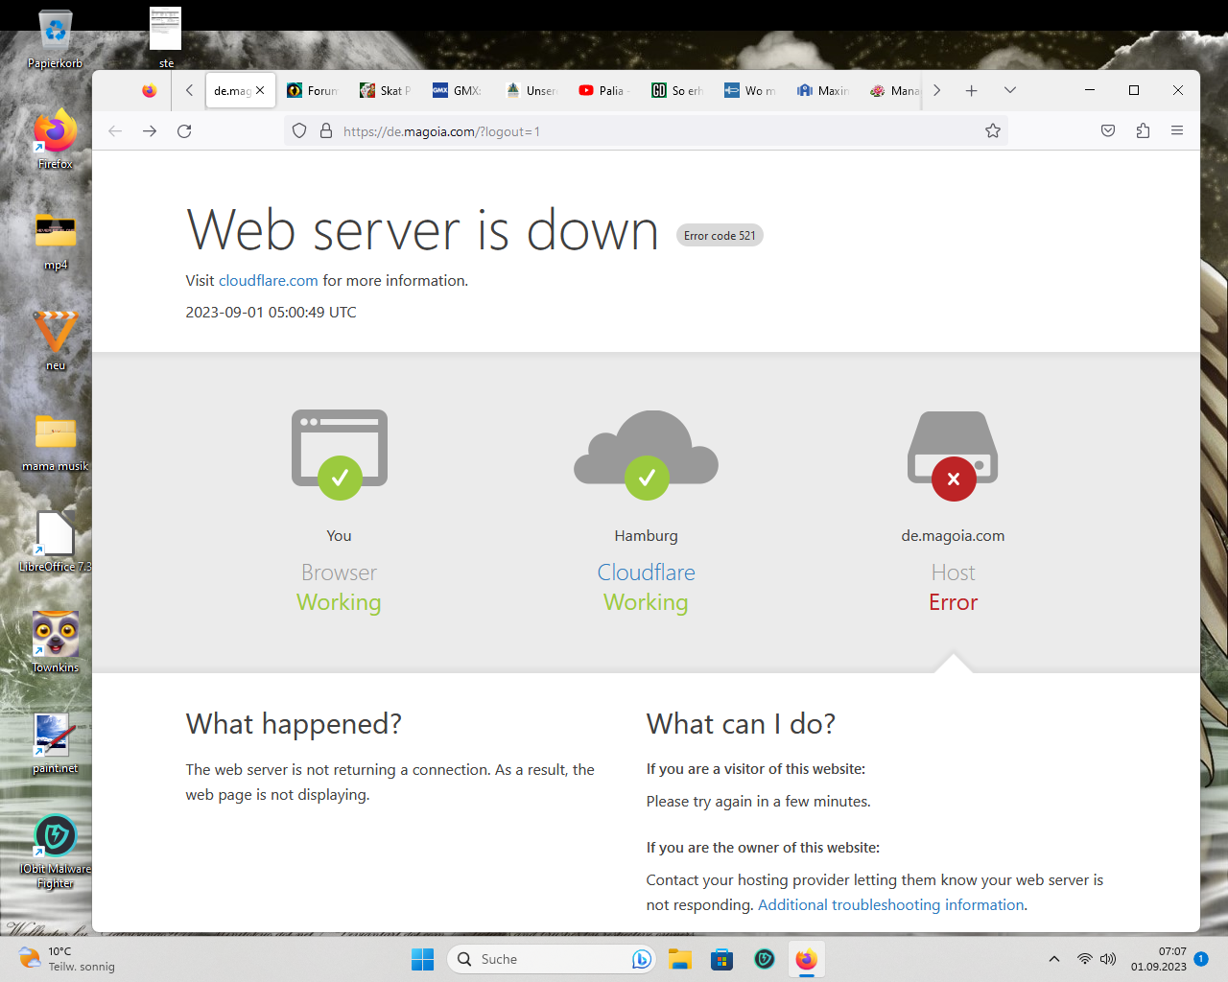The height and width of the screenshot is (982, 1228).
Task: Switch to the Forum tab
Action: [x=313, y=90]
